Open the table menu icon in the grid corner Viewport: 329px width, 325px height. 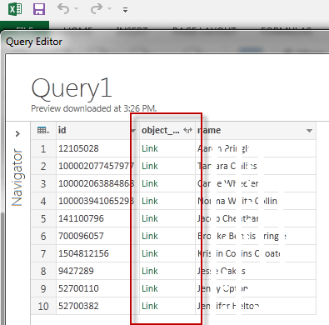[x=43, y=130]
